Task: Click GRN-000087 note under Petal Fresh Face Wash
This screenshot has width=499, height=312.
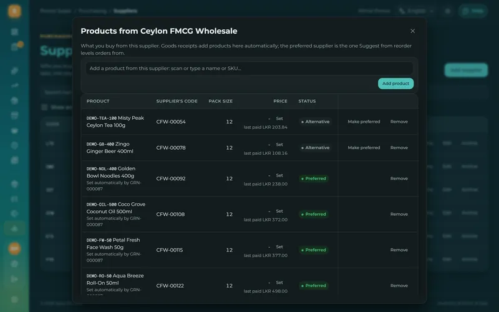Action: tap(114, 257)
